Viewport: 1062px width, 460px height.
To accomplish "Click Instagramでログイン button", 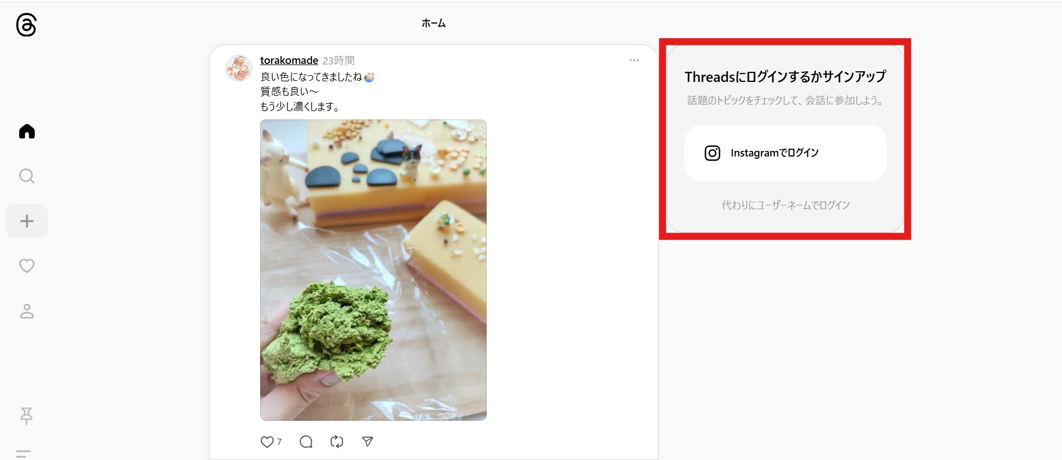I will 785,153.
